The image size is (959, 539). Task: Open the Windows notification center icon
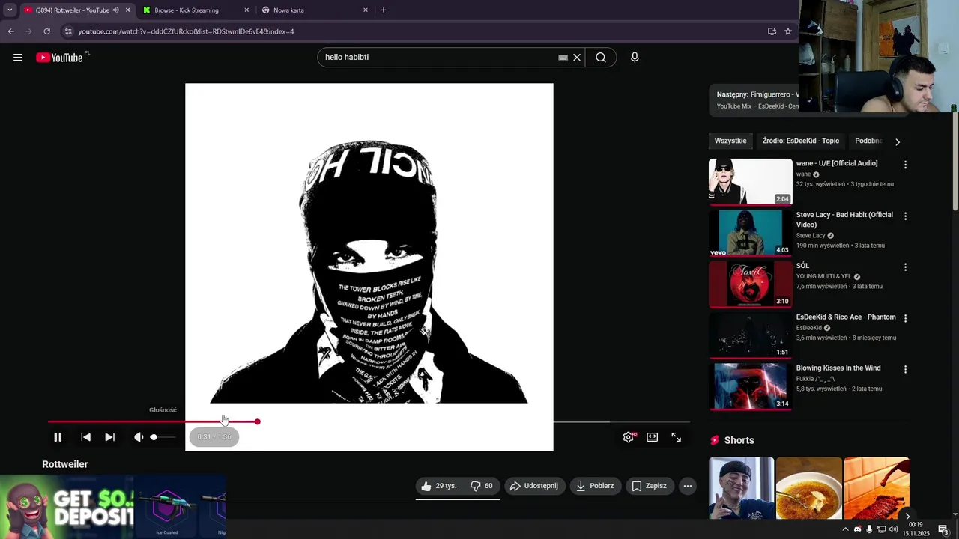click(943, 529)
